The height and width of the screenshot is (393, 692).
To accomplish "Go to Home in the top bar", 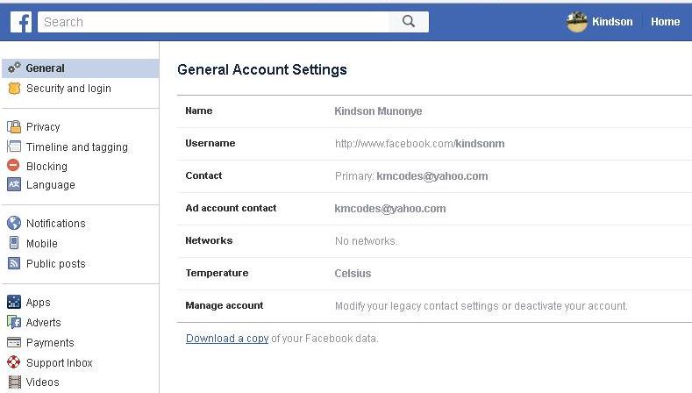I will pos(665,22).
